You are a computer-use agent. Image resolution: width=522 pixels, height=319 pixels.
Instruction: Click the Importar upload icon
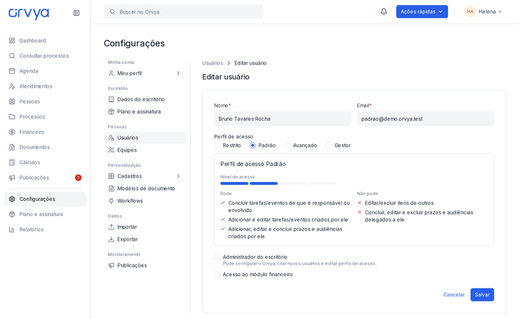pos(111,227)
